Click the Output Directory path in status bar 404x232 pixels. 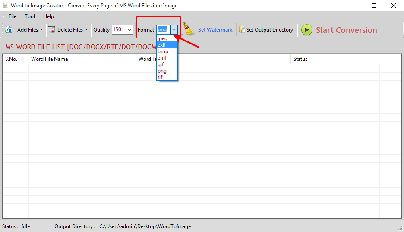coord(145,226)
